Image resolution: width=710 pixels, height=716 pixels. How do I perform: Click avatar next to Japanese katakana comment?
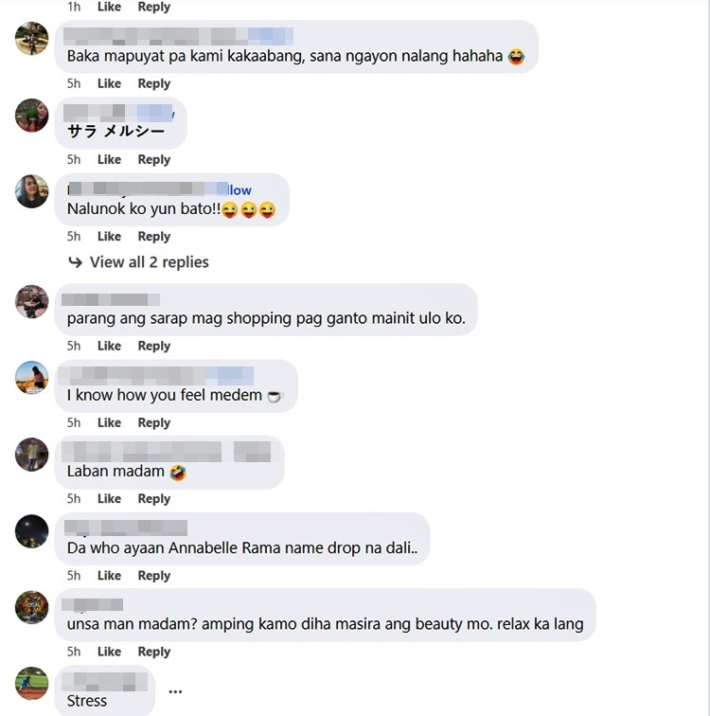coord(31,116)
